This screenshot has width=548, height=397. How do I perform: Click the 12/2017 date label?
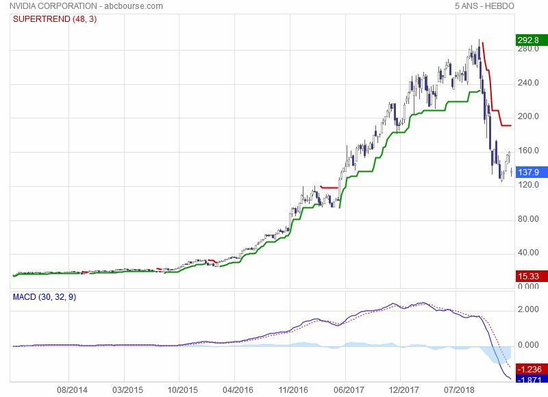(403, 390)
